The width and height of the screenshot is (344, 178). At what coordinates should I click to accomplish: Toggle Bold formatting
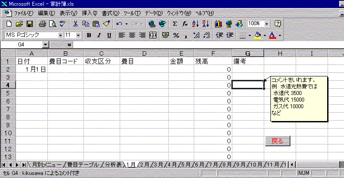tap(89, 35)
